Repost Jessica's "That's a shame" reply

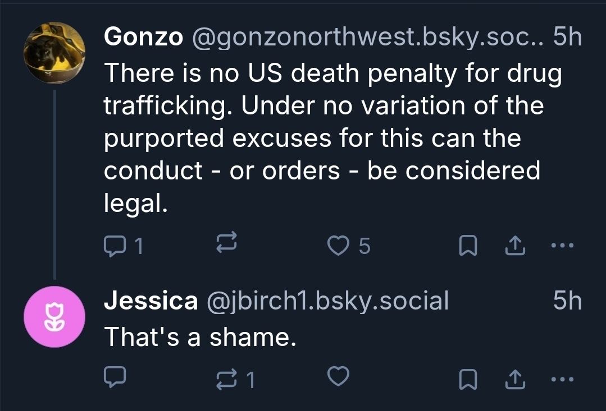(x=227, y=380)
